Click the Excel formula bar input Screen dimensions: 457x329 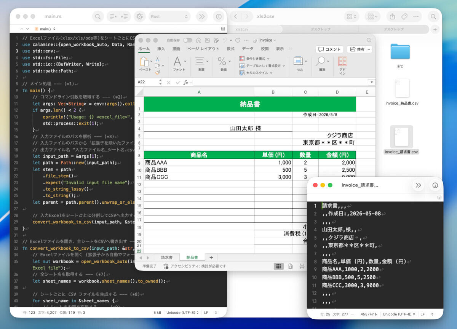(280, 82)
